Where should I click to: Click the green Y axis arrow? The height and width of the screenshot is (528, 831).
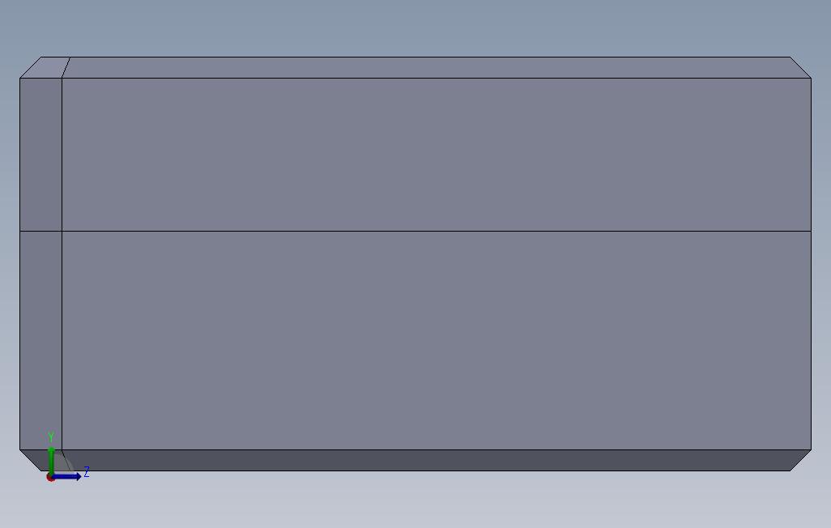(51, 460)
